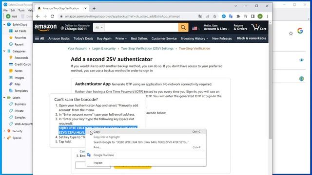Screen dimensions: 312x175
Task: Collapse the Categories tree node
Action: click(x=4, y=51)
